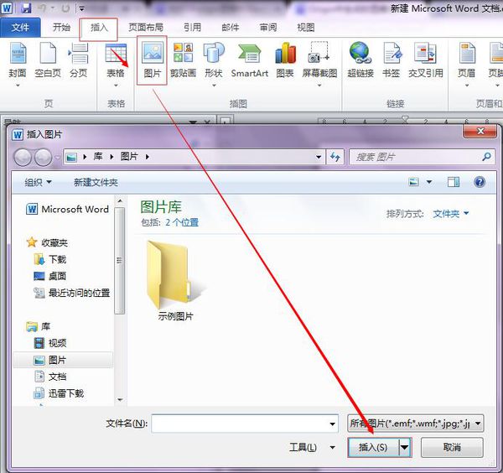
Task: Open the file type filter dropdown
Action: click(478, 424)
